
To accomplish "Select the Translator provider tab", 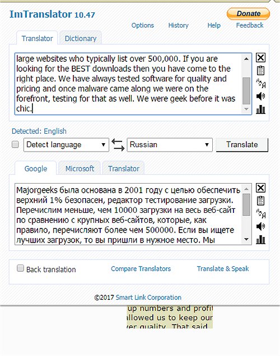I will pyautogui.click(x=124, y=168).
